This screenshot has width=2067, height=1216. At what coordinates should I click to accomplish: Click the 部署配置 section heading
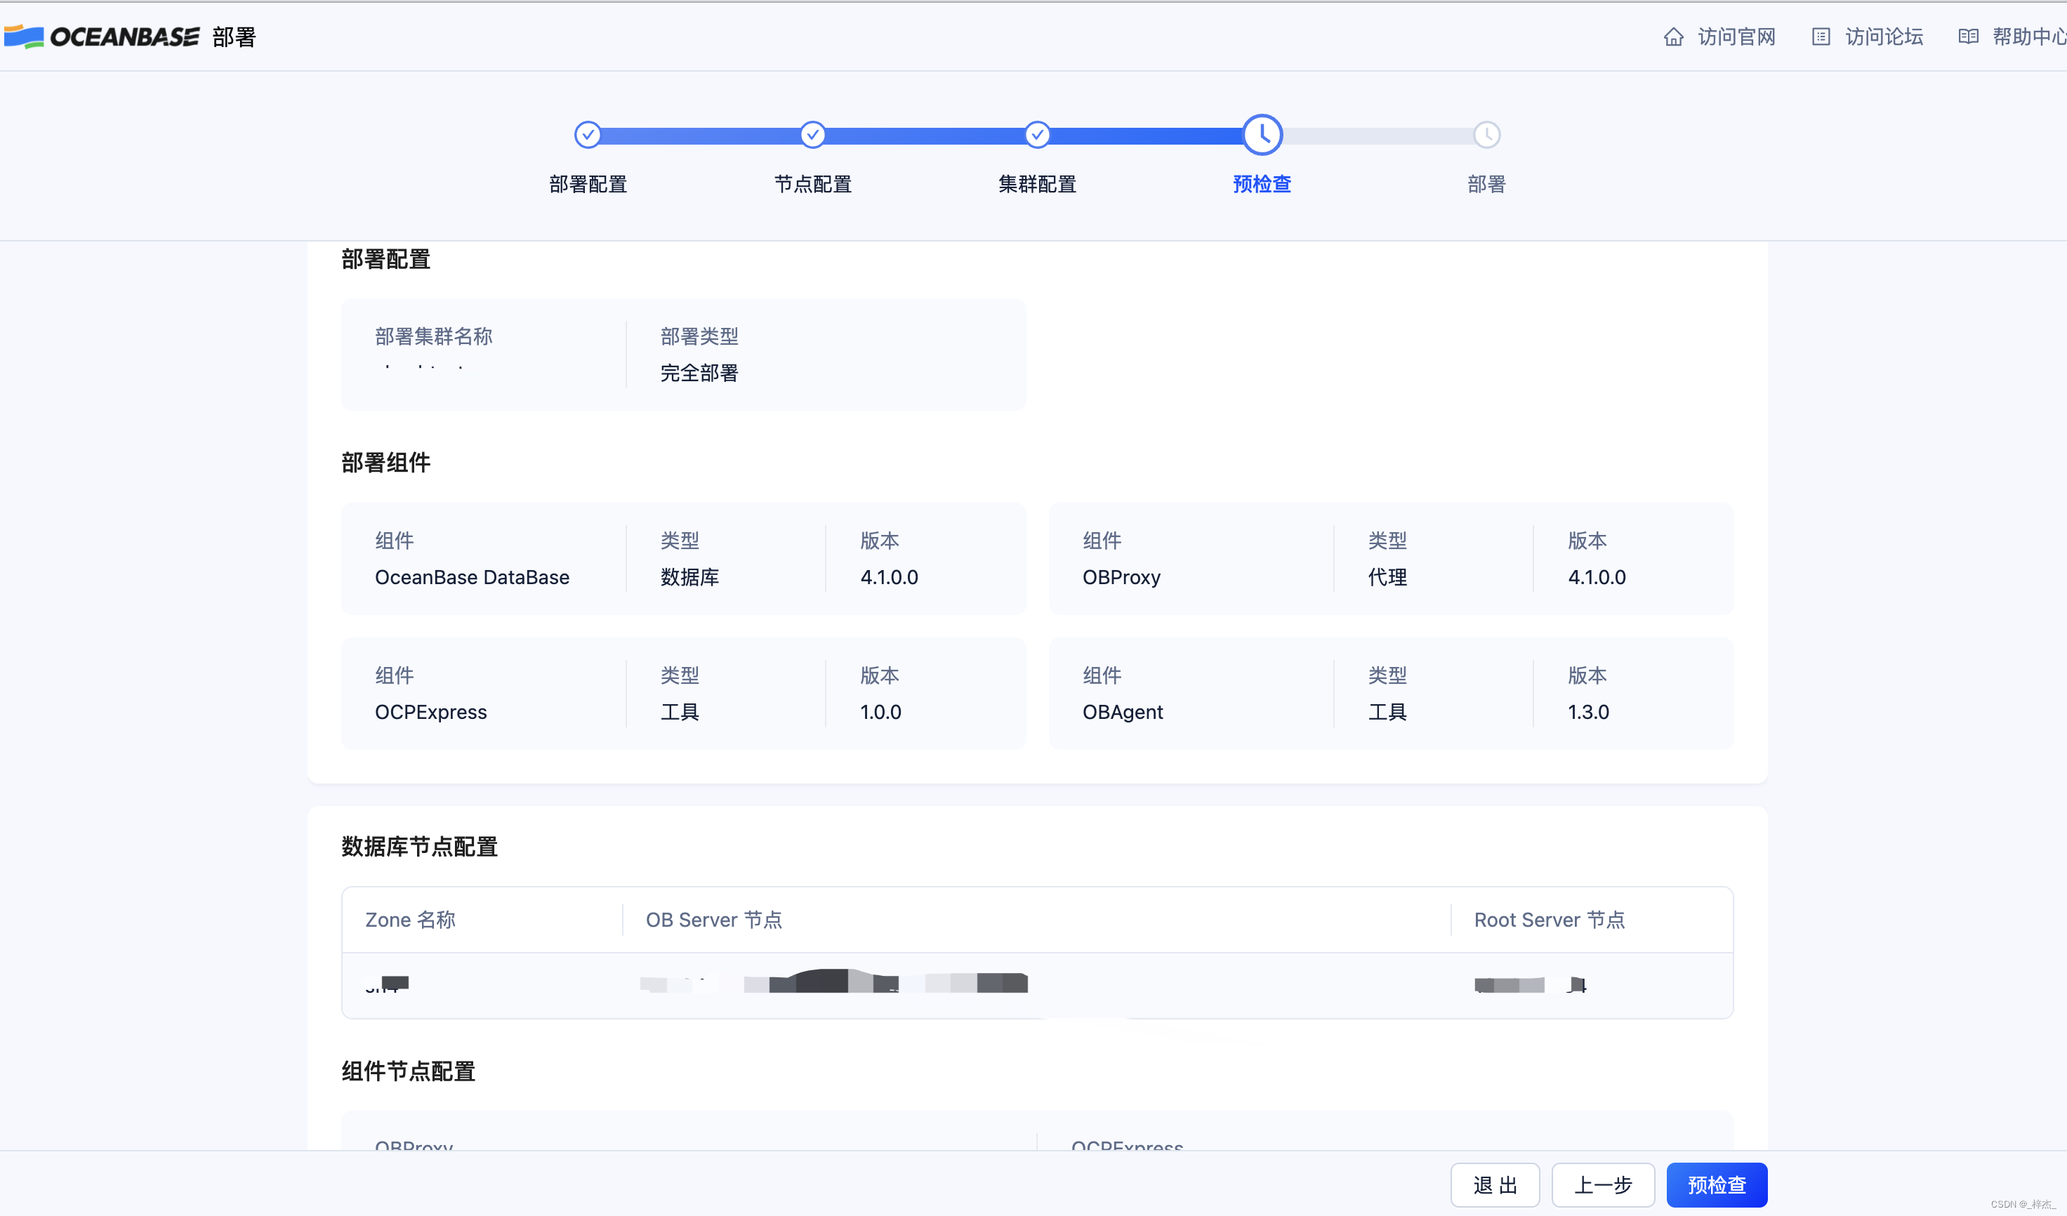(x=386, y=259)
